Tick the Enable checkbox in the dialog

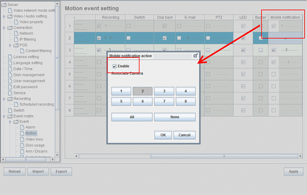pos(114,66)
